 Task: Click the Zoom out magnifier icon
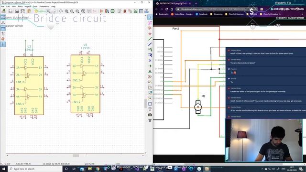(x=72, y=11)
